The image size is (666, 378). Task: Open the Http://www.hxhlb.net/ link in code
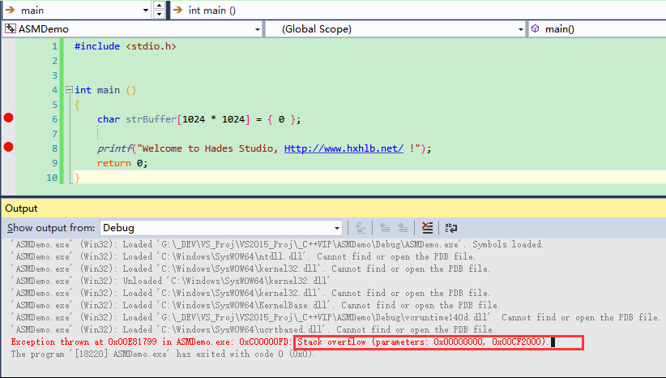[344, 148]
